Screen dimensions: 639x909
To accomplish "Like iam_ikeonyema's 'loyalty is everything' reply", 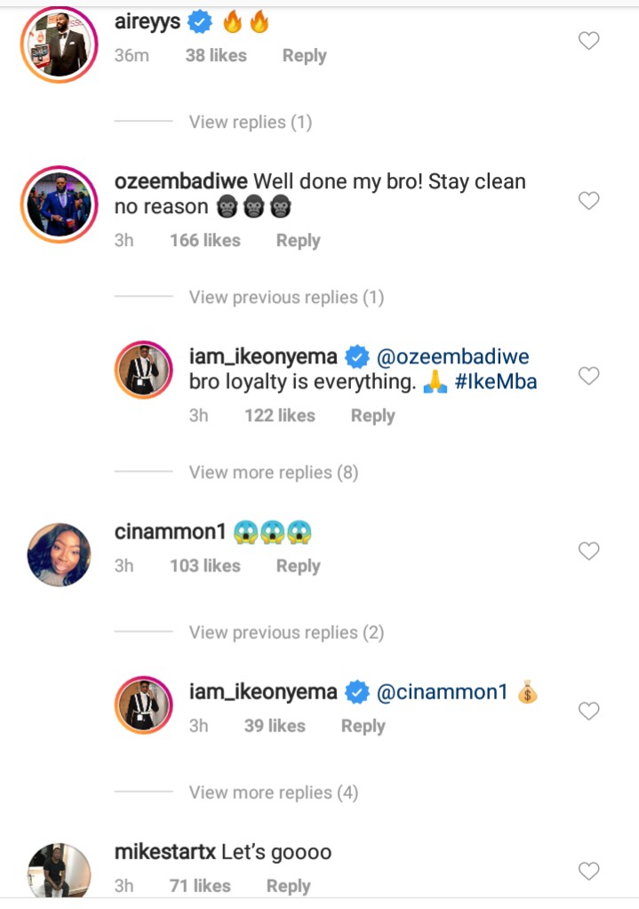I will pos(588,377).
